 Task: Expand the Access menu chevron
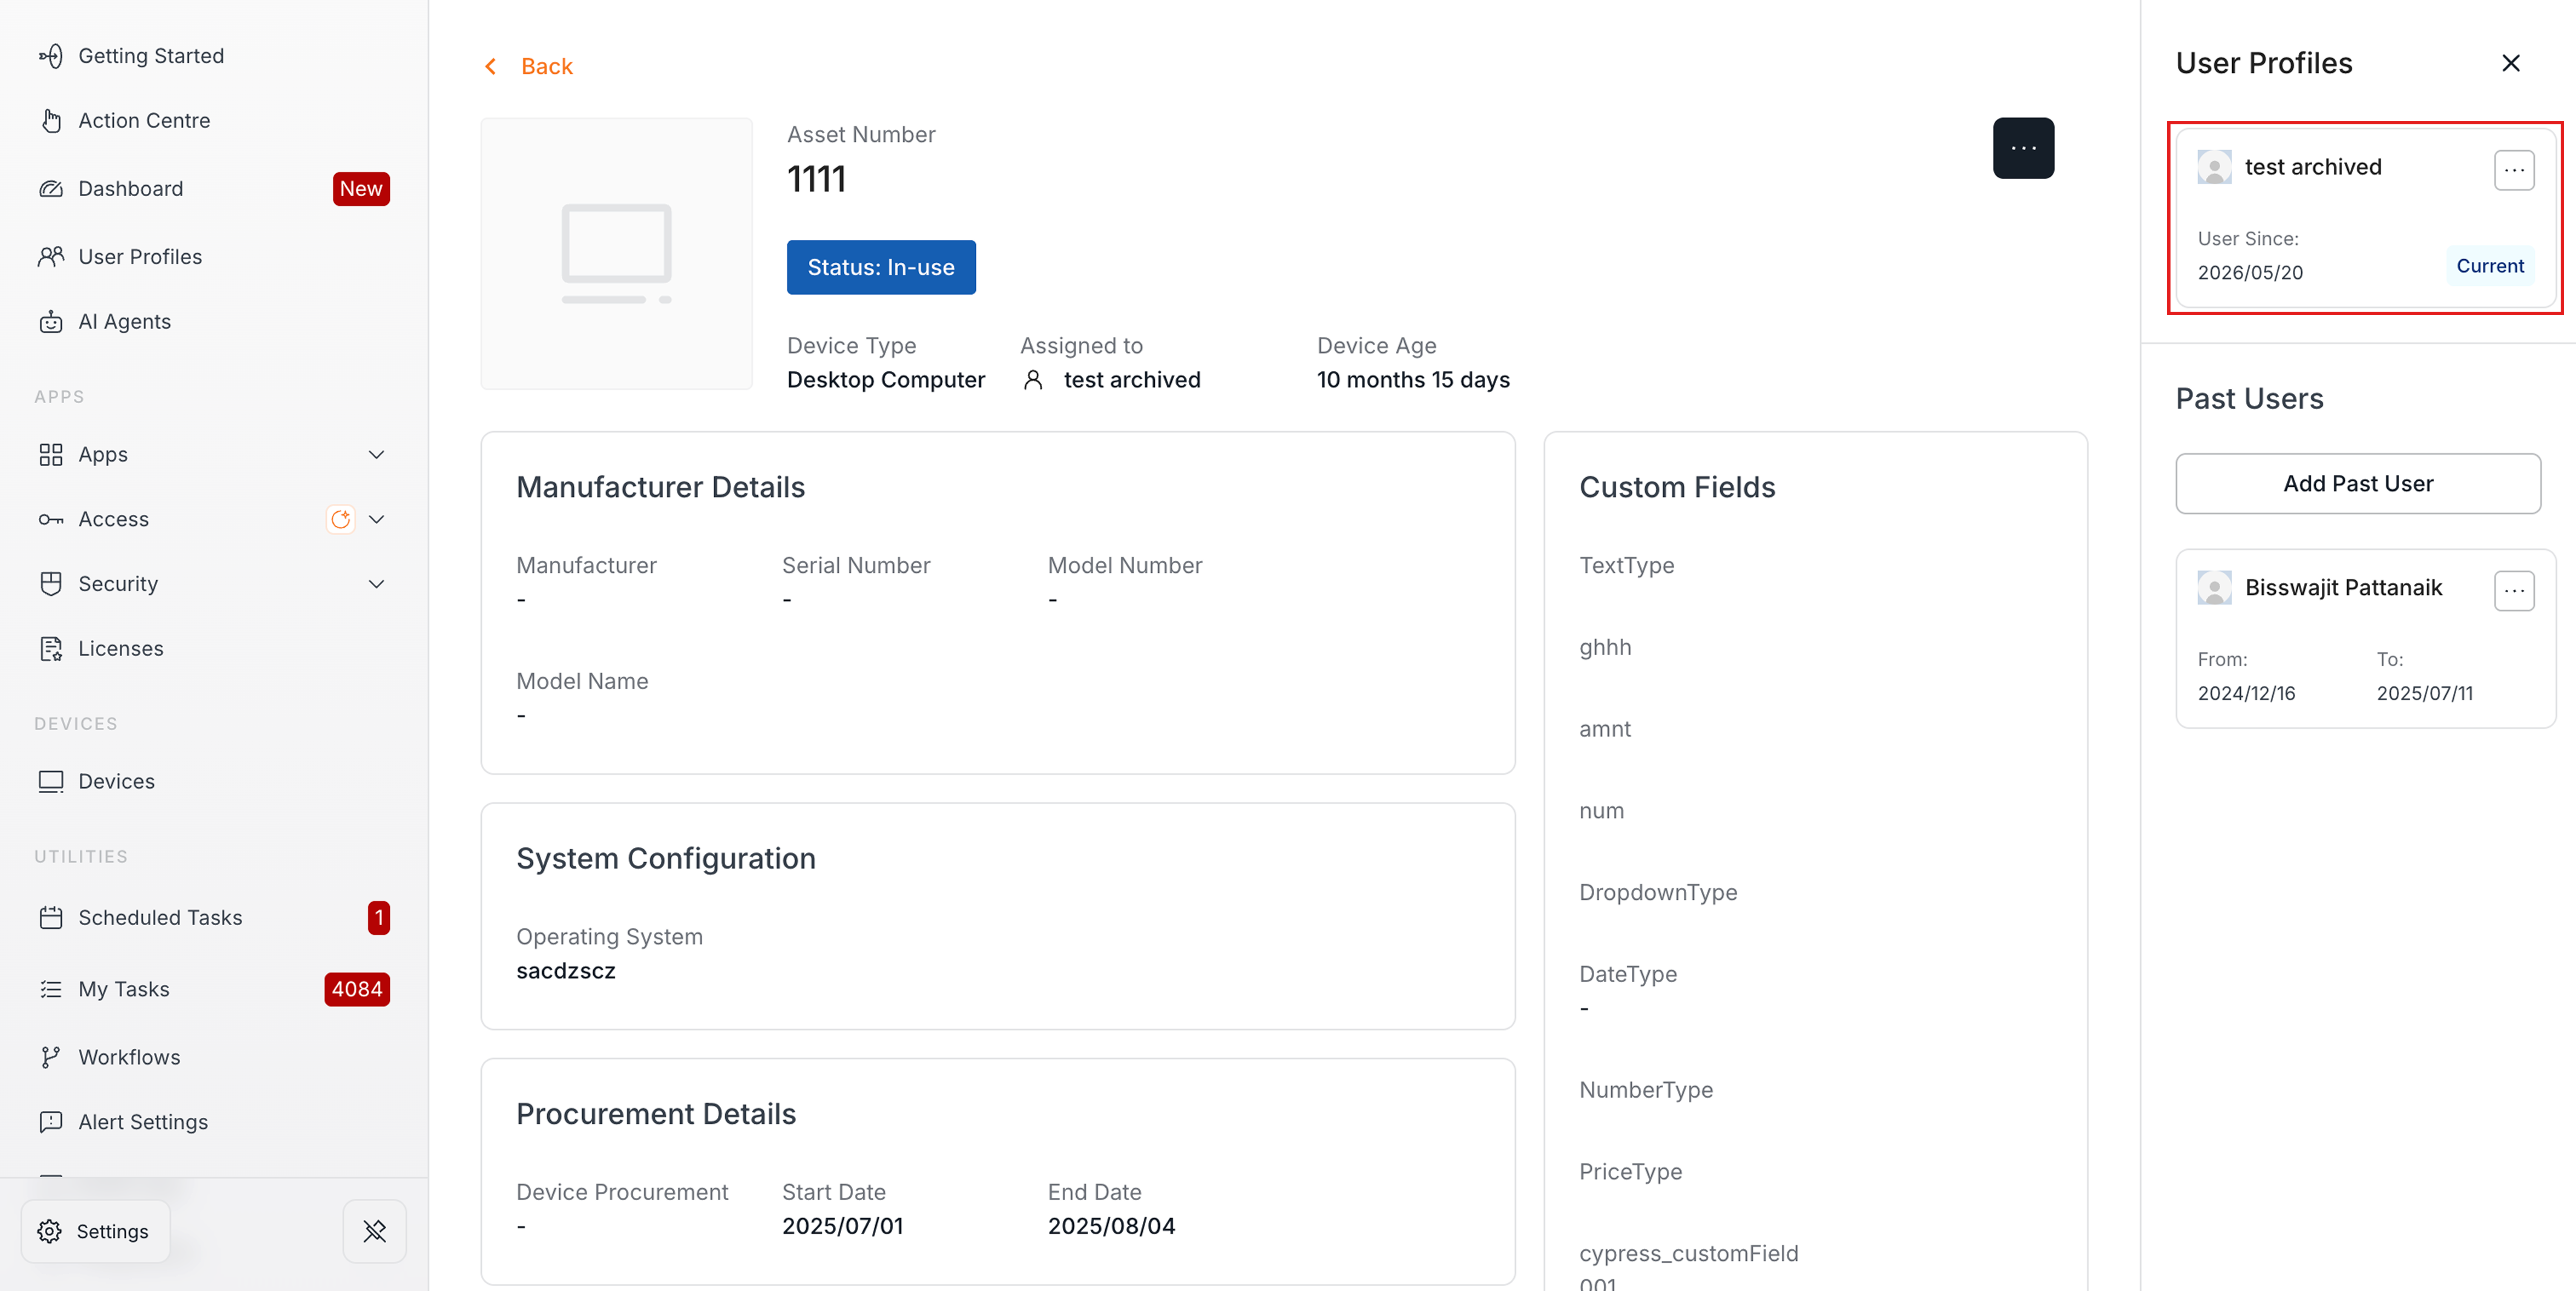(377, 520)
